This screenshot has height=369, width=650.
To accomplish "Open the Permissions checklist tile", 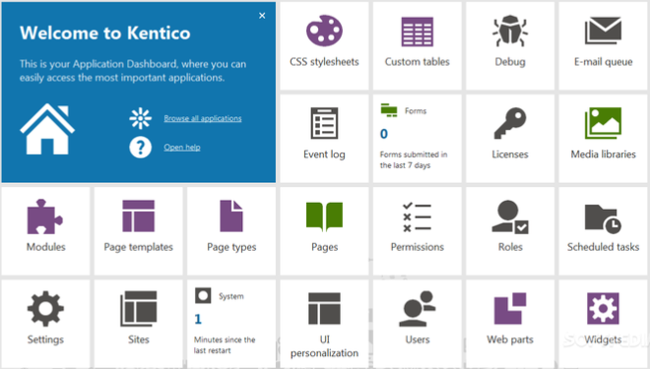I will [x=417, y=231].
